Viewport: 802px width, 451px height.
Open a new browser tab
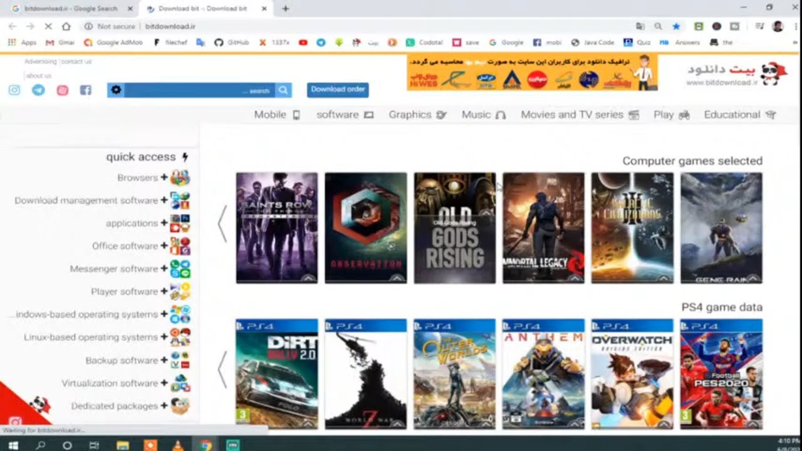tap(286, 9)
